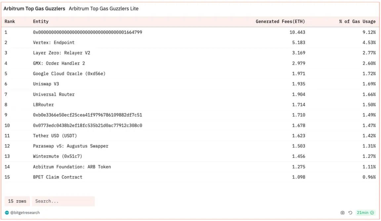The image size is (381, 221).
Task: Click the 1.72% gas usage value
Action: pos(369,74)
